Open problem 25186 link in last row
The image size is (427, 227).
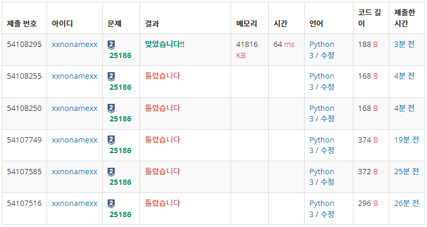[x=121, y=215]
